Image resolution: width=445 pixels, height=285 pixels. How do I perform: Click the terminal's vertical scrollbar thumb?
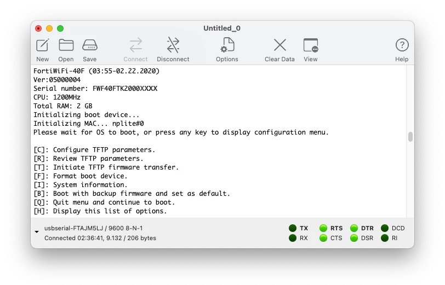click(x=410, y=137)
